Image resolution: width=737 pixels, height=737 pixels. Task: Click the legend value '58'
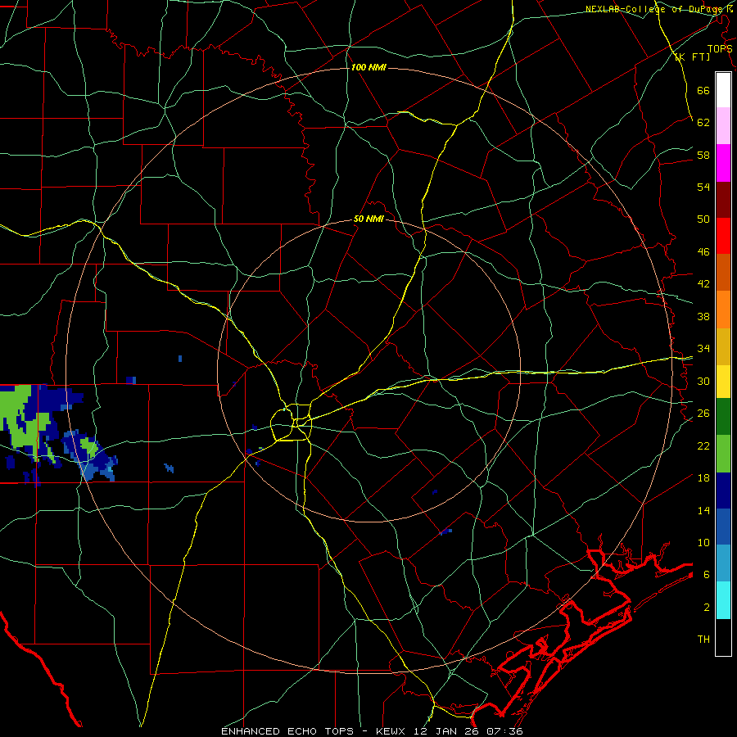(x=703, y=155)
